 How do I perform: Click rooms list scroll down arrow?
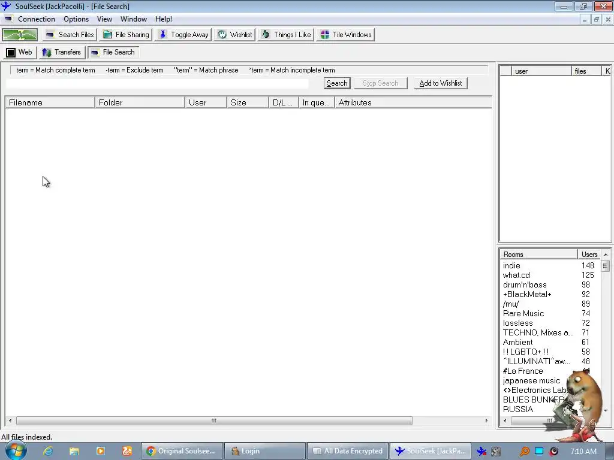tap(606, 410)
